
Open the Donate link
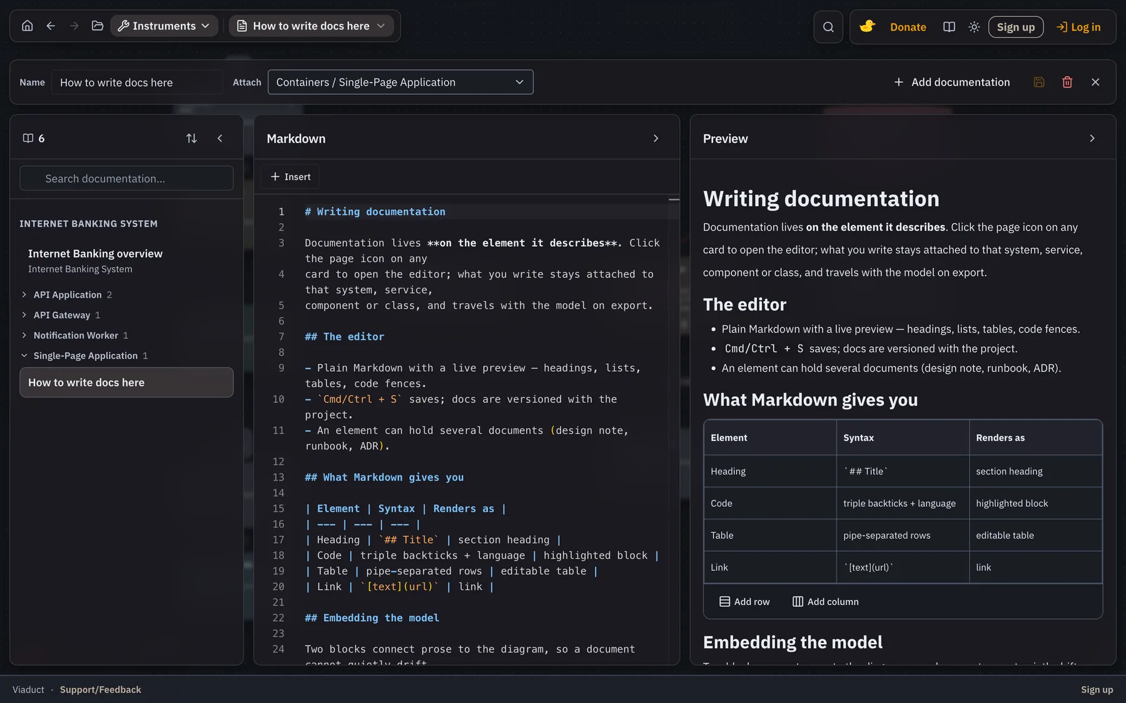(908, 27)
